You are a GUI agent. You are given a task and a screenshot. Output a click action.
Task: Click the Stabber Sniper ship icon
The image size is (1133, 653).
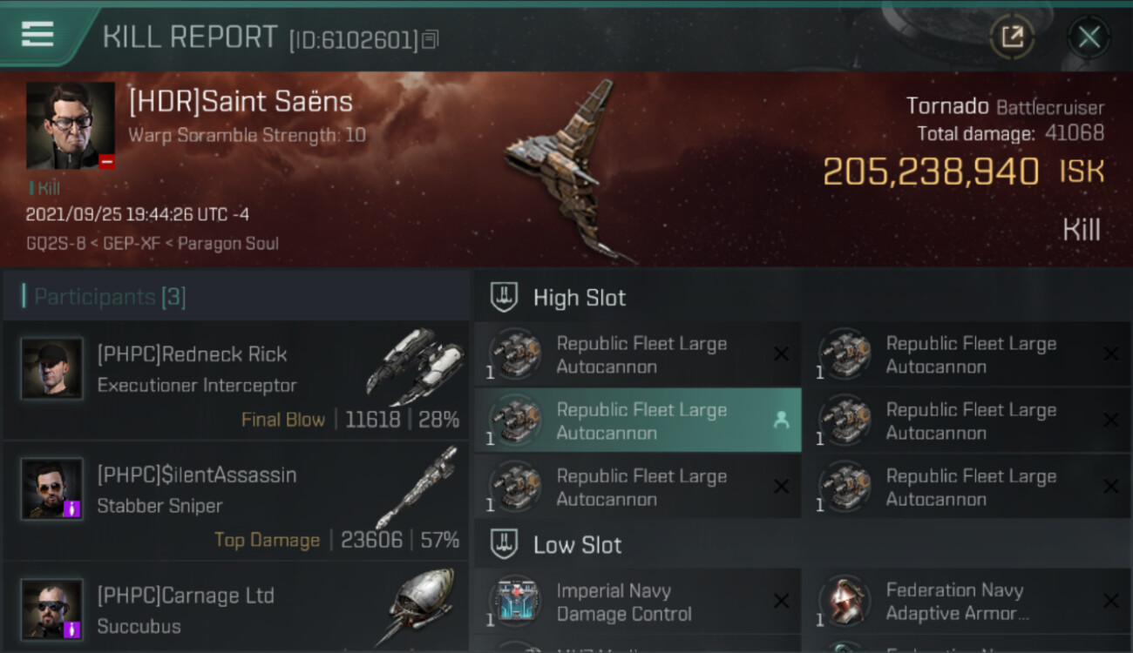tap(417, 488)
